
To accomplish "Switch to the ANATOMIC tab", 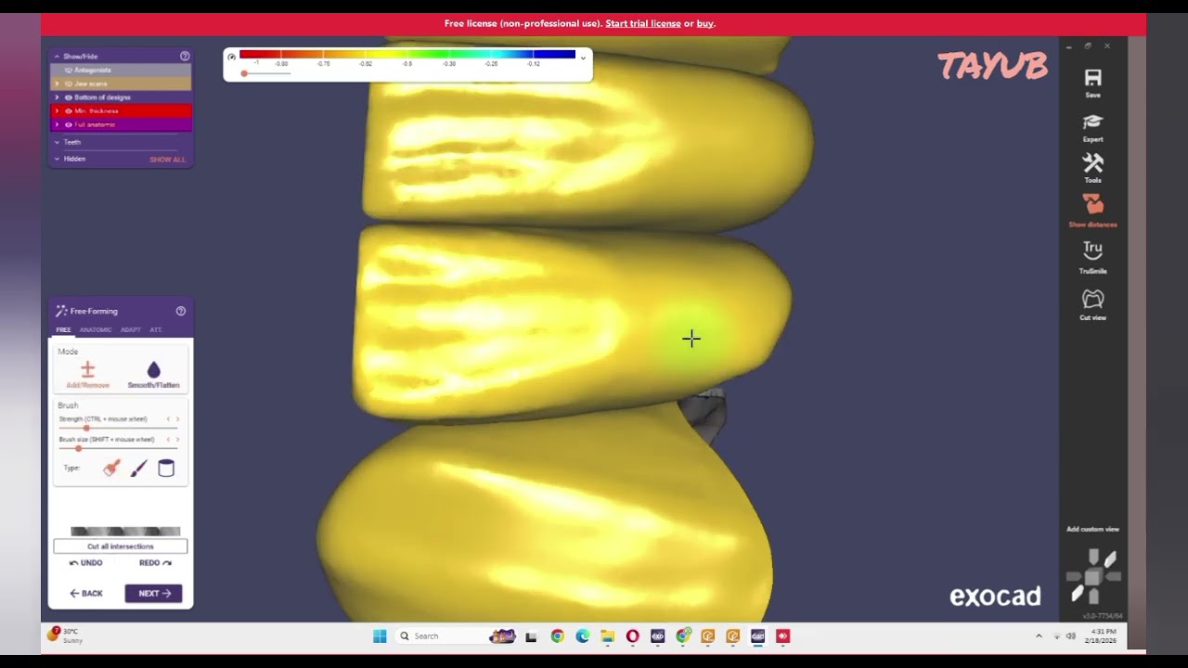I will pos(95,329).
